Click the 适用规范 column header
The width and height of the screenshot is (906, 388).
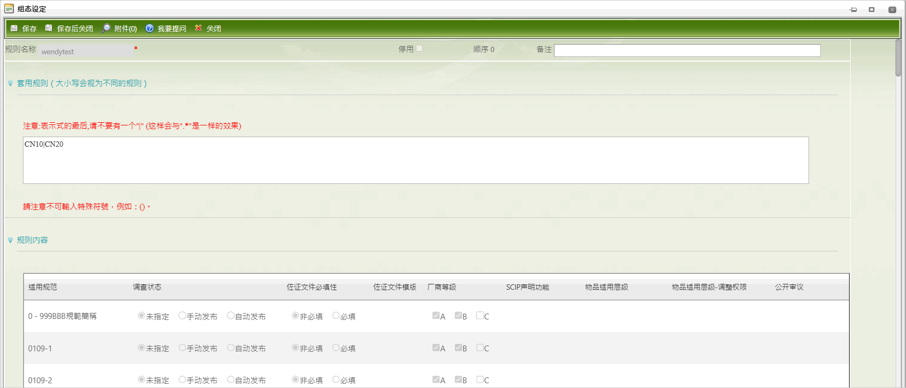point(43,287)
